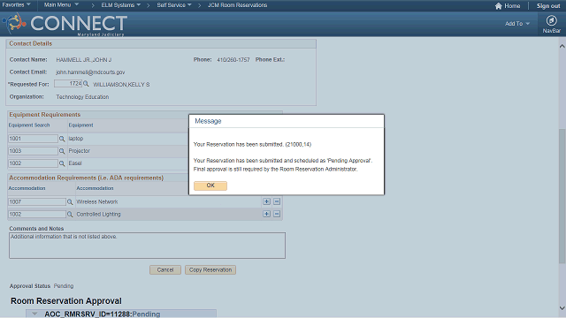This screenshot has height=318, width=566.
Task: Click Sign out
Action: 548,6
